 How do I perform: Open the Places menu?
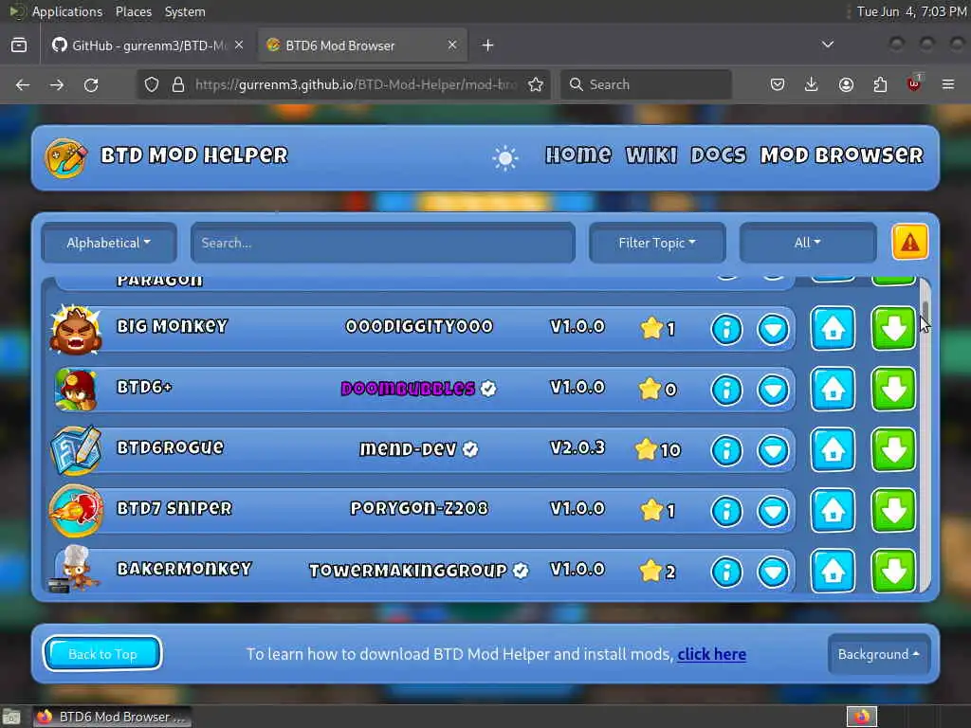click(134, 11)
